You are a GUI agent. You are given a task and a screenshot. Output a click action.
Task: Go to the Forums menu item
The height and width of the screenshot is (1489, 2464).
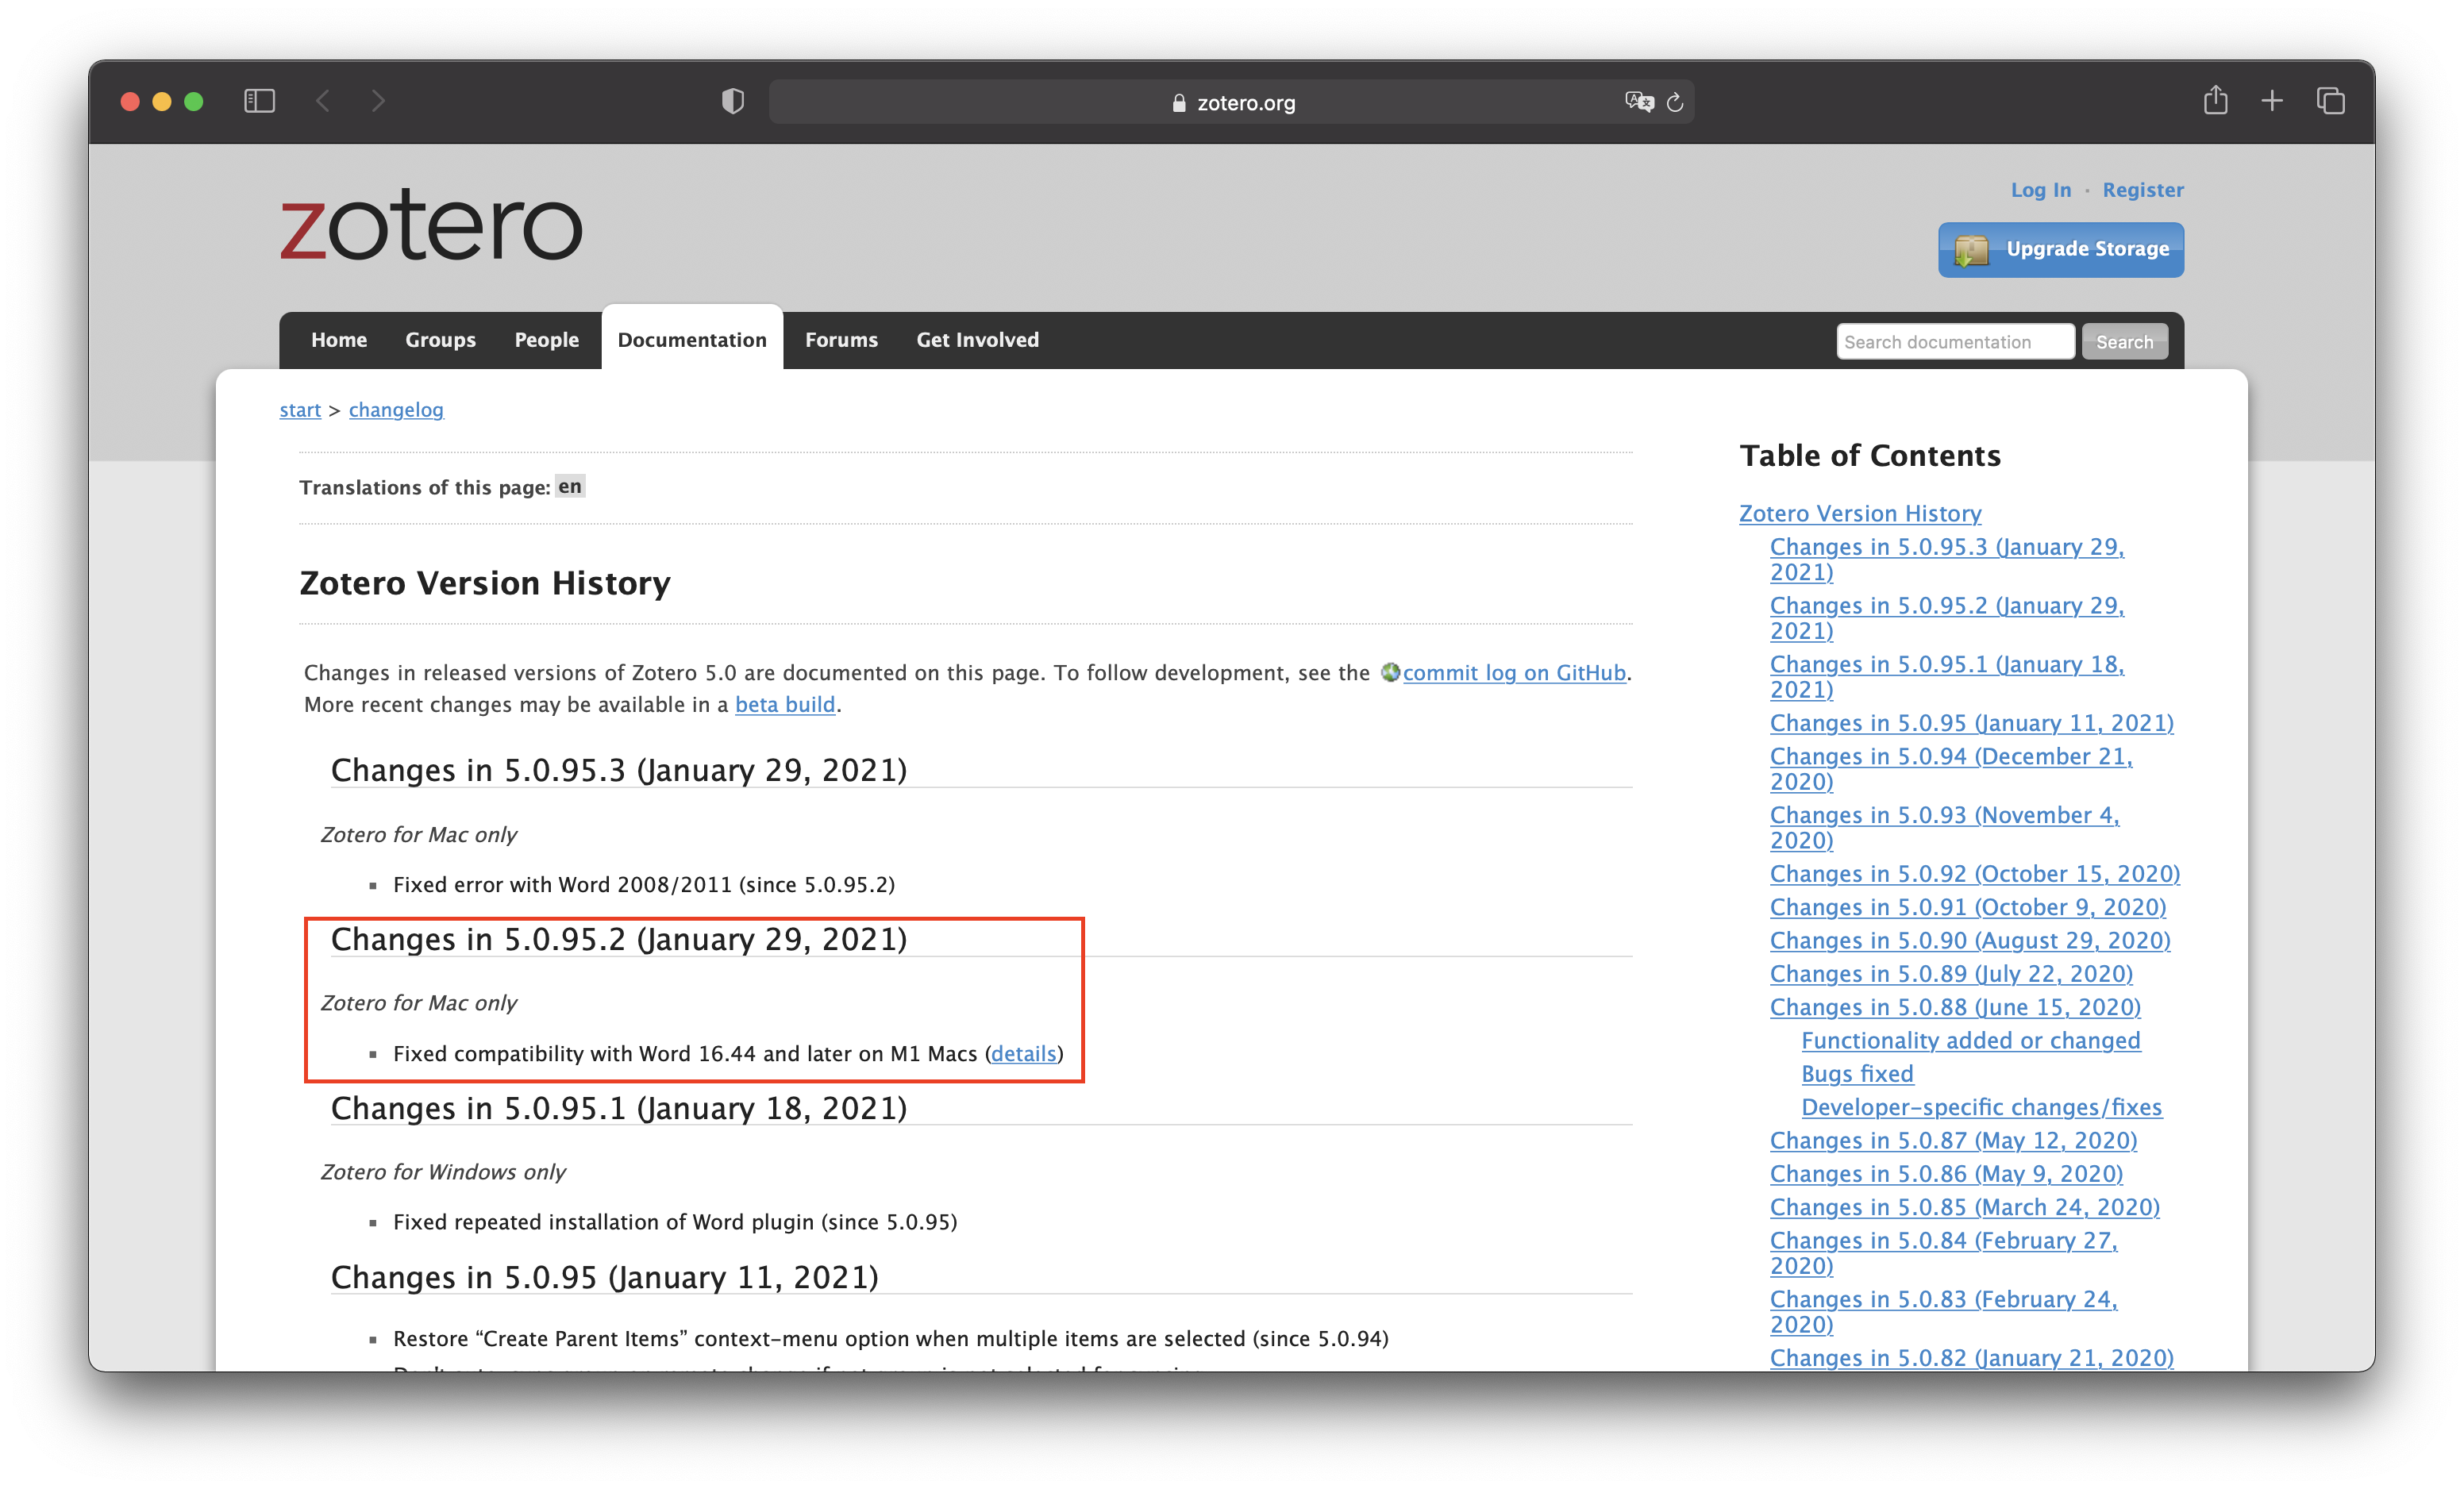click(x=841, y=340)
